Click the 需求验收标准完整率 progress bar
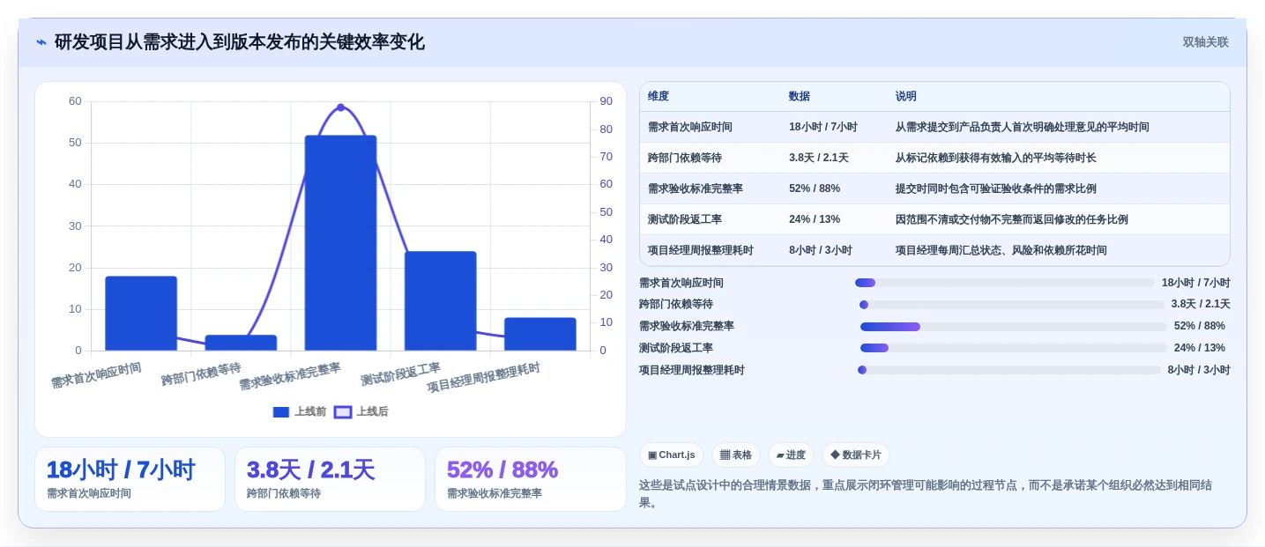 pos(1014,327)
